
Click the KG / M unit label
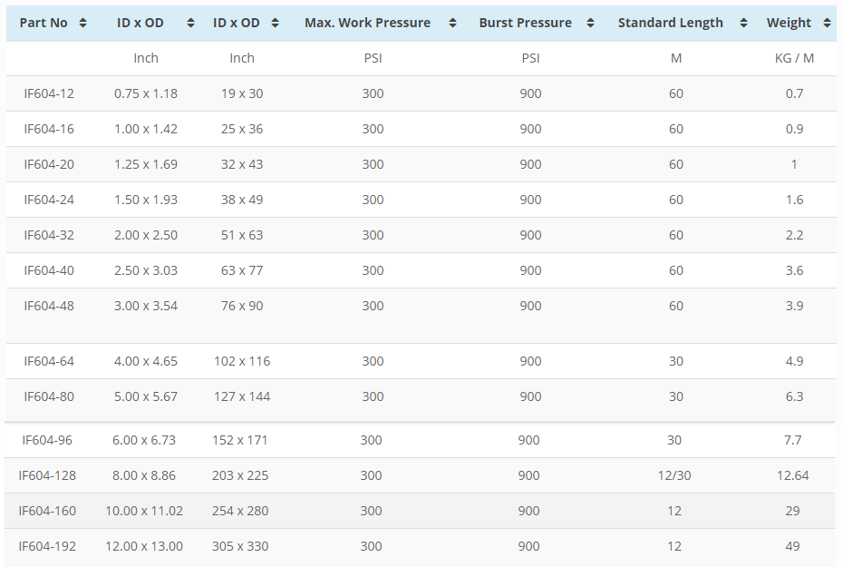(x=794, y=58)
